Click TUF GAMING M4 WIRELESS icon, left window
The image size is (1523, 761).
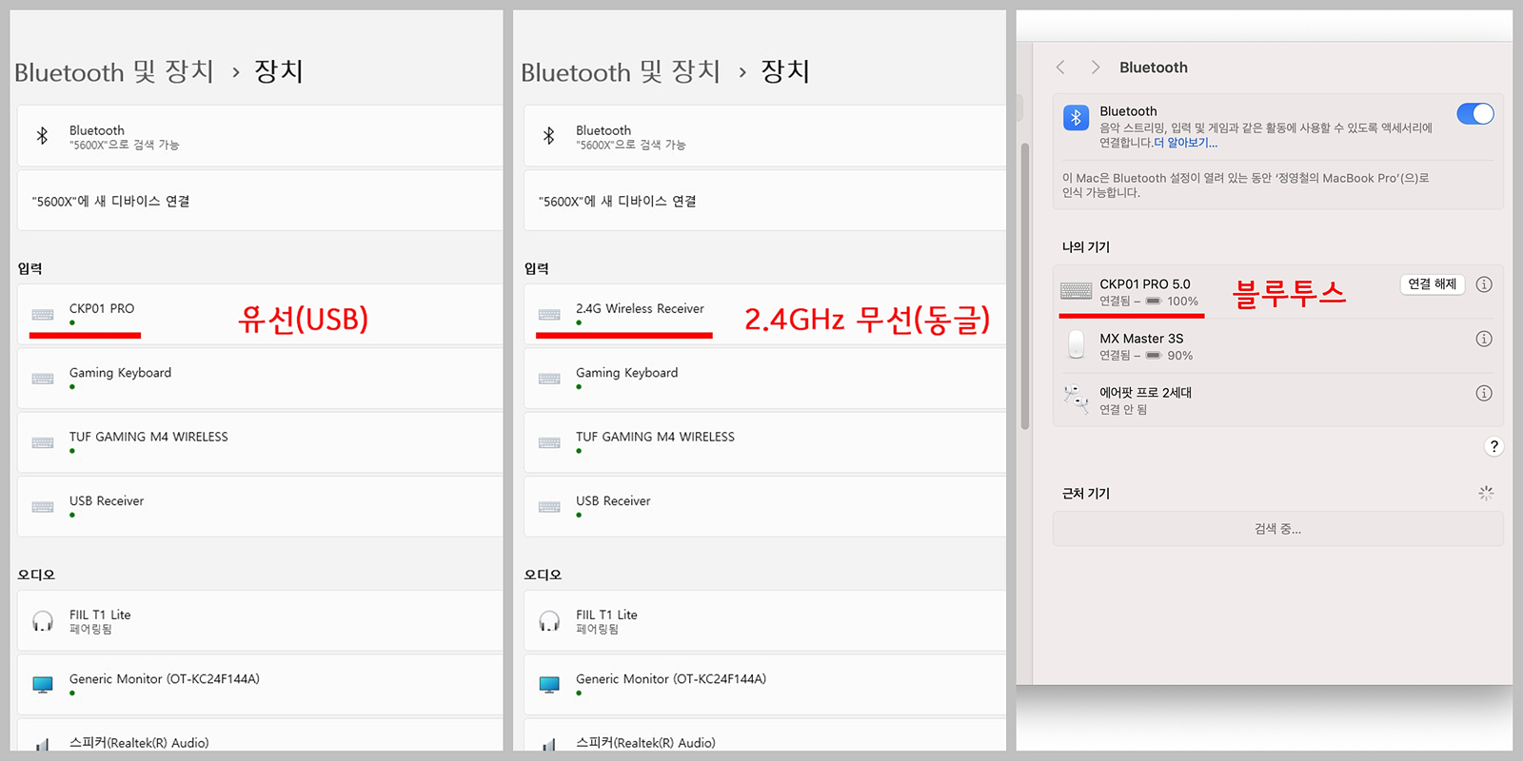43,443
